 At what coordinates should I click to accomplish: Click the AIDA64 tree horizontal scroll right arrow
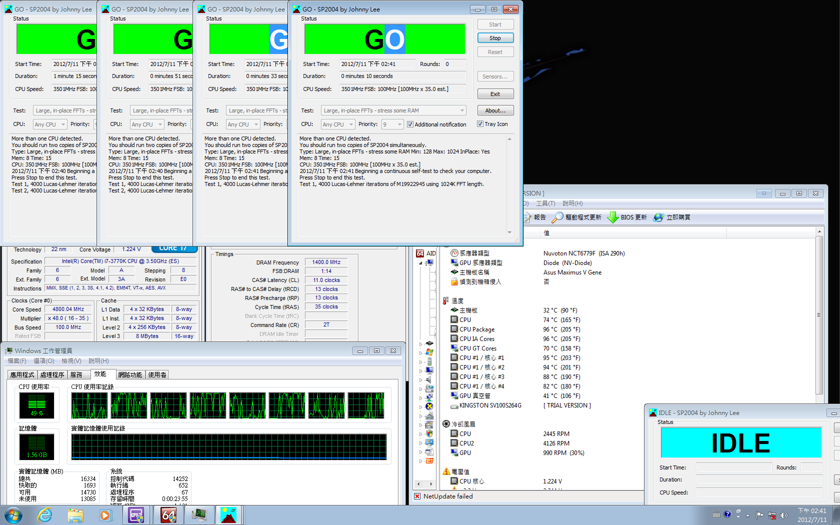click(431, 484)
